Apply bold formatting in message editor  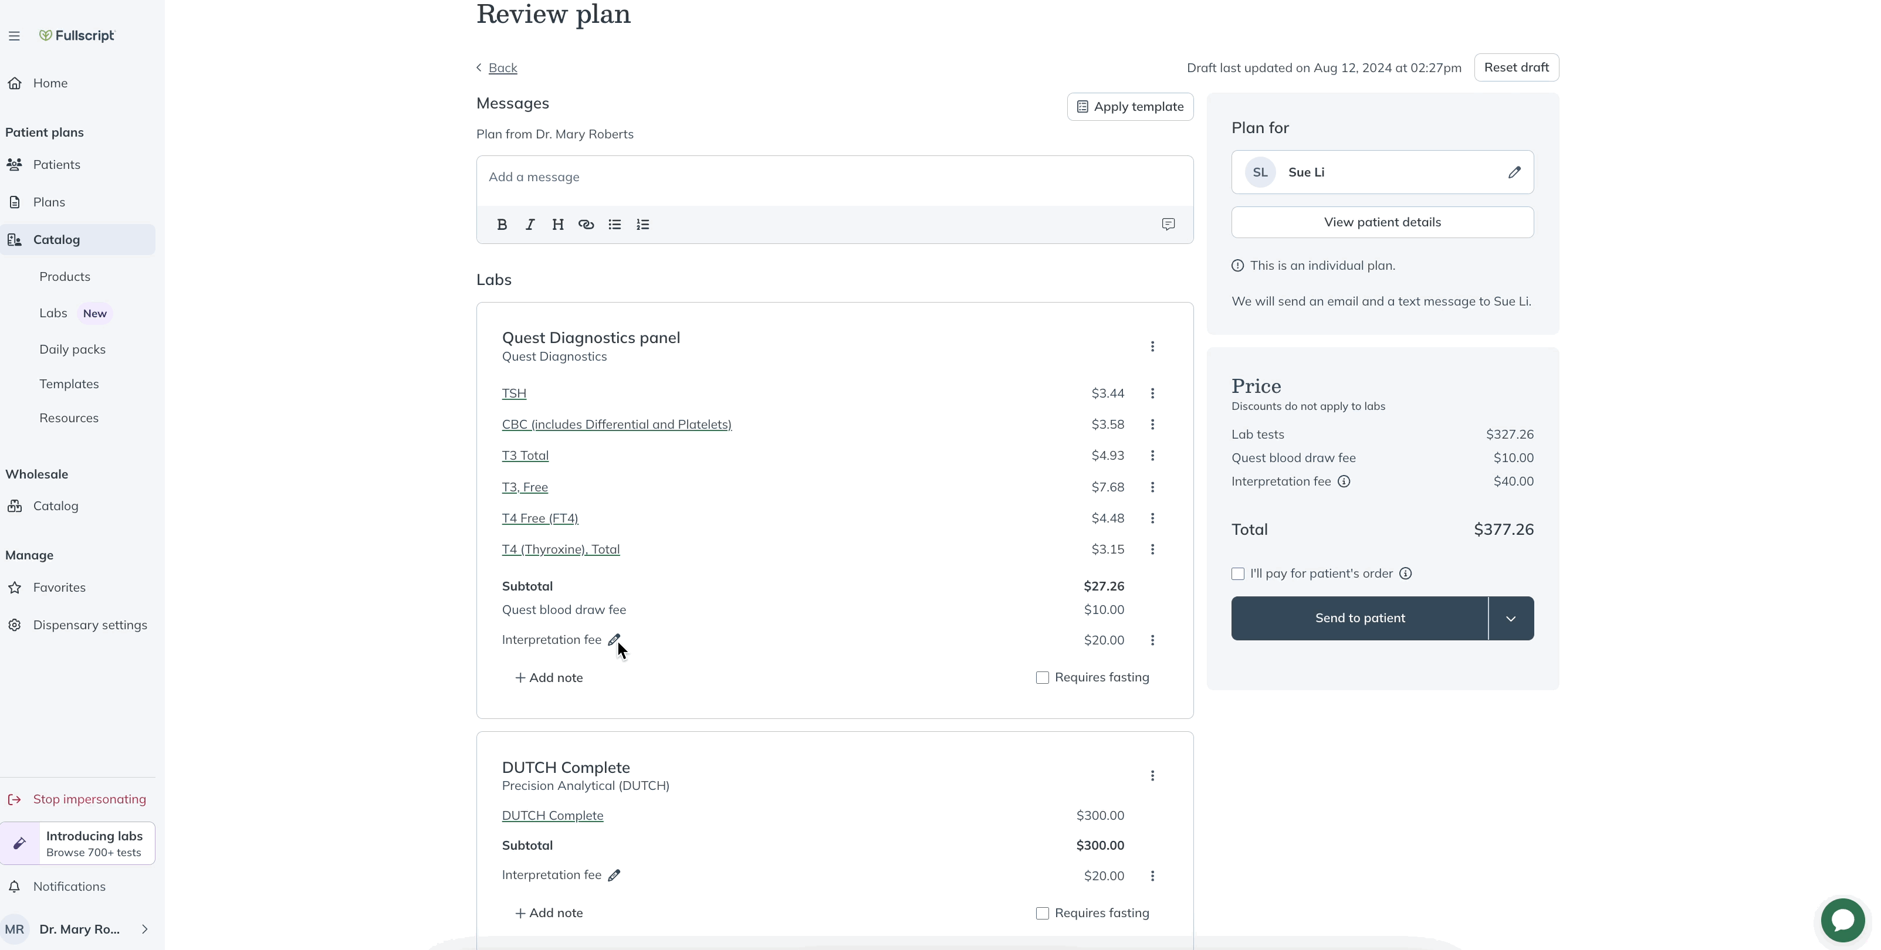coord(502,225)
